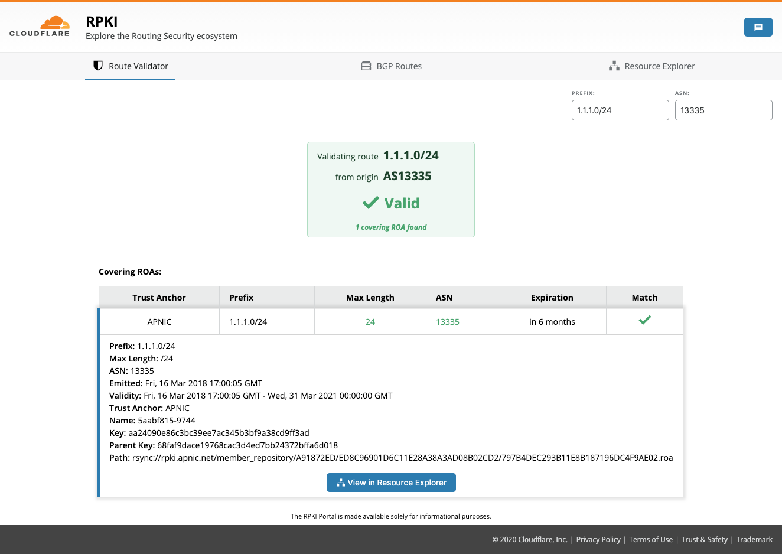Screen dimensions: 782x554
Task: Click Max Length value 24 link
Action: click(370, 322)
